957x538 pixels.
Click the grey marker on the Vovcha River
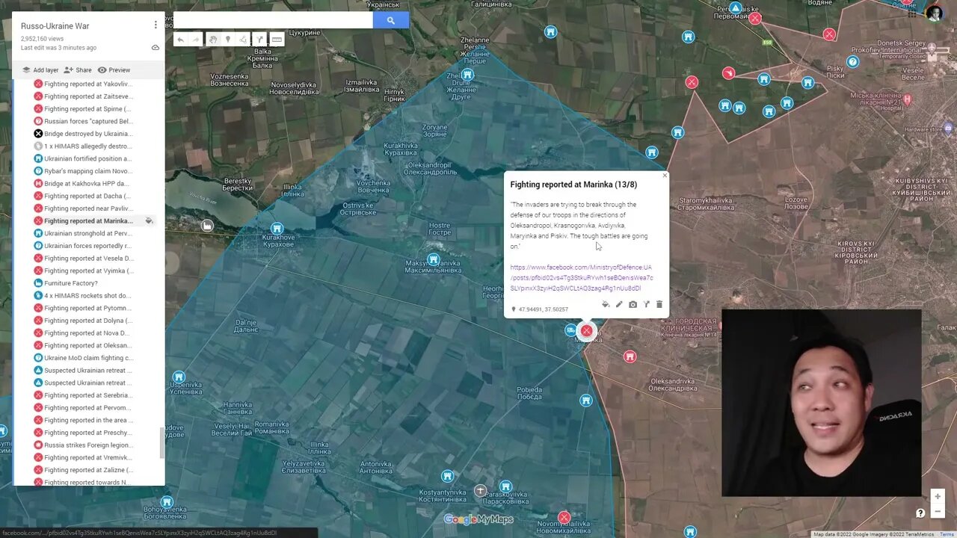pos(207,226)
